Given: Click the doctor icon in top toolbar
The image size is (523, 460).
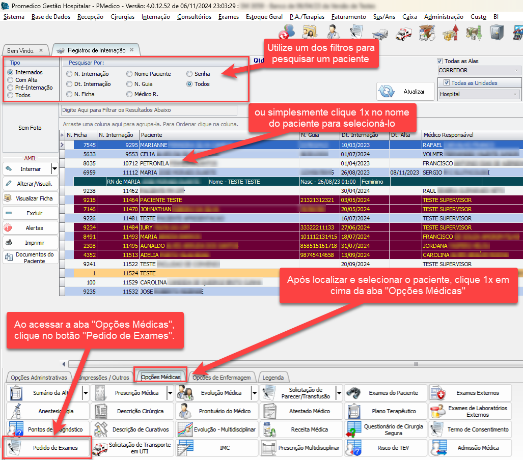Looking at the screenshot, I should (332, 33).
